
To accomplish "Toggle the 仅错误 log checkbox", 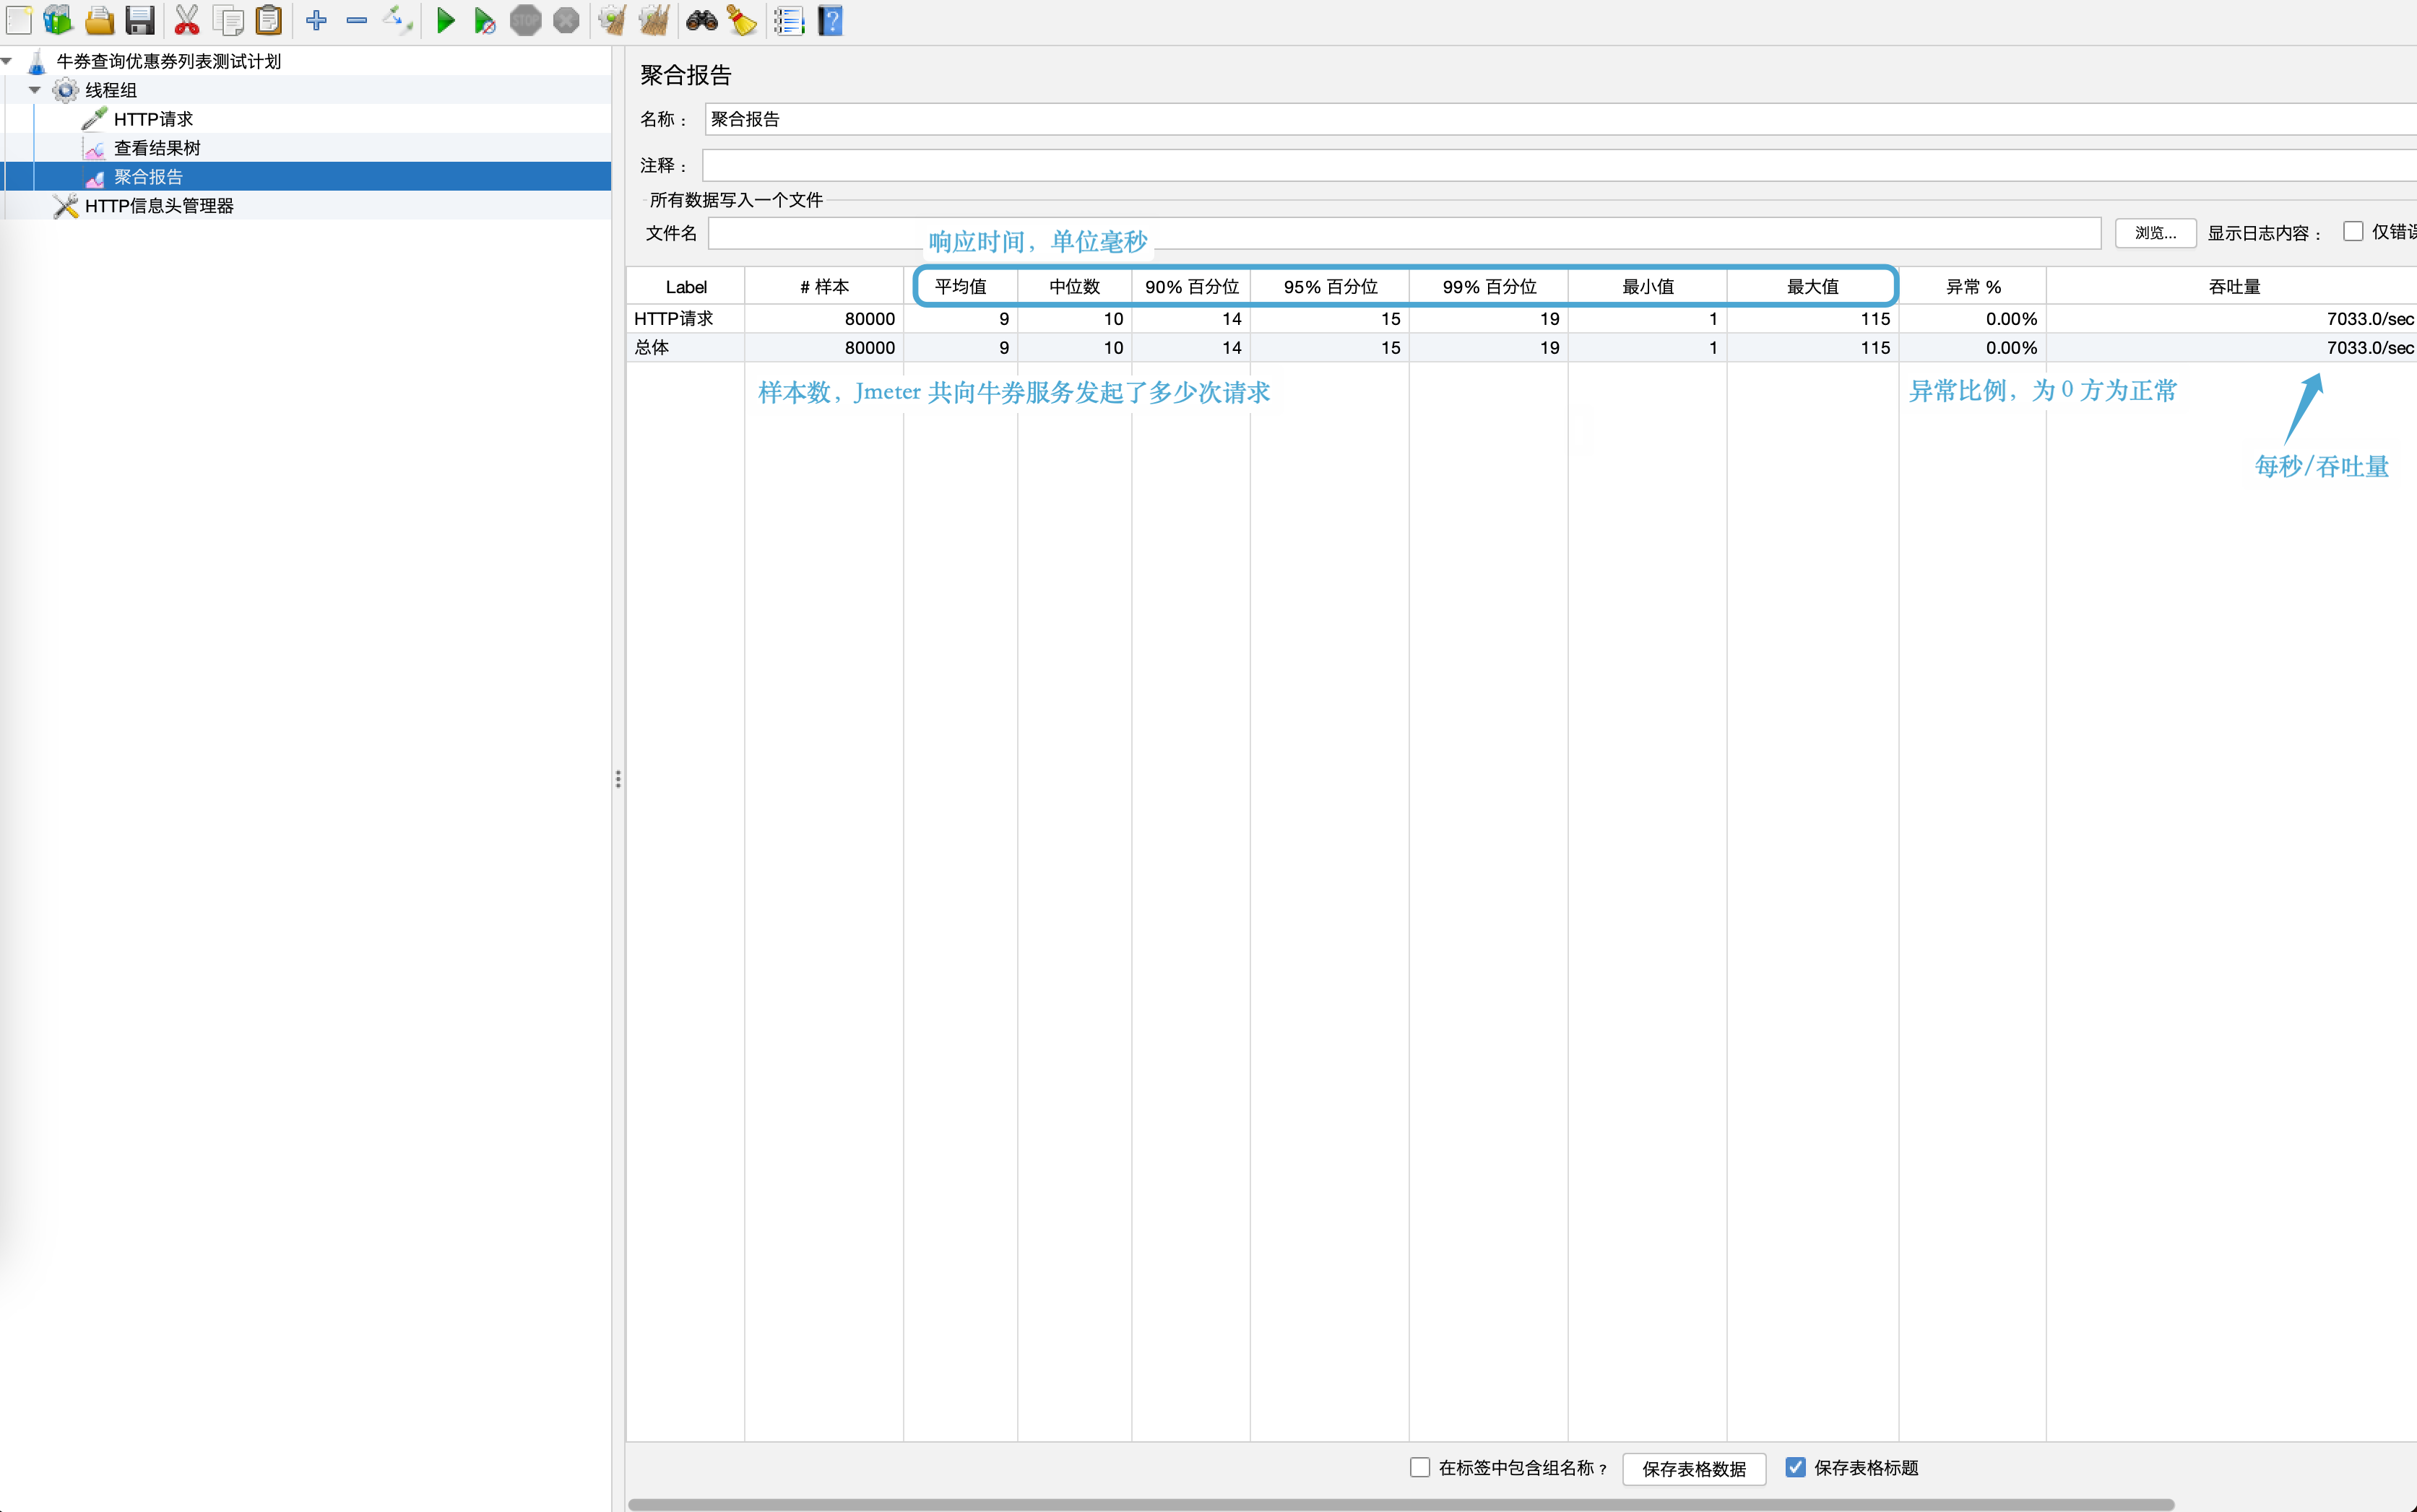I will click(x=2353, y=232).
